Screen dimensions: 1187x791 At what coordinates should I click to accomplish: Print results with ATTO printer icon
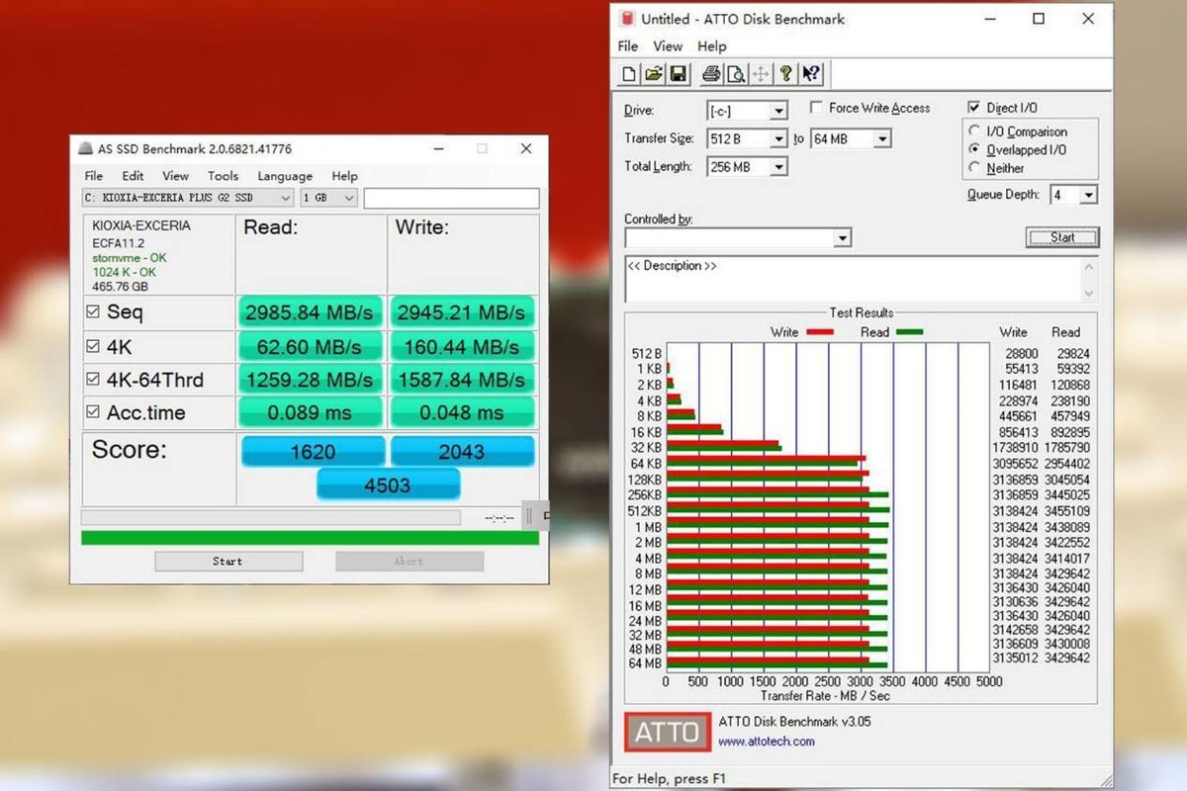(x=711, y=74)
